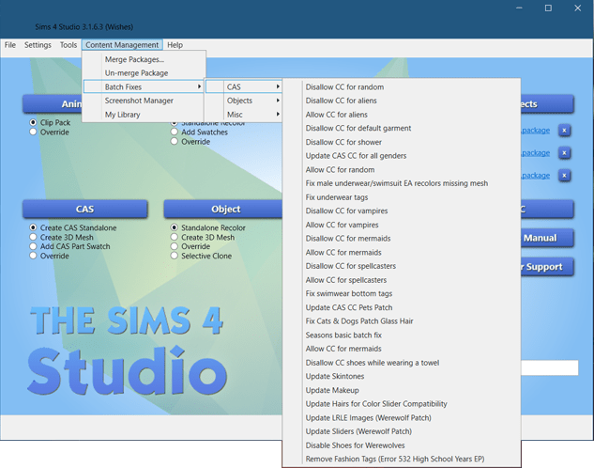The width and height of the screenshot is (594, 468).
Task: Remove the first .package entry with x icon
Action: 564,131
